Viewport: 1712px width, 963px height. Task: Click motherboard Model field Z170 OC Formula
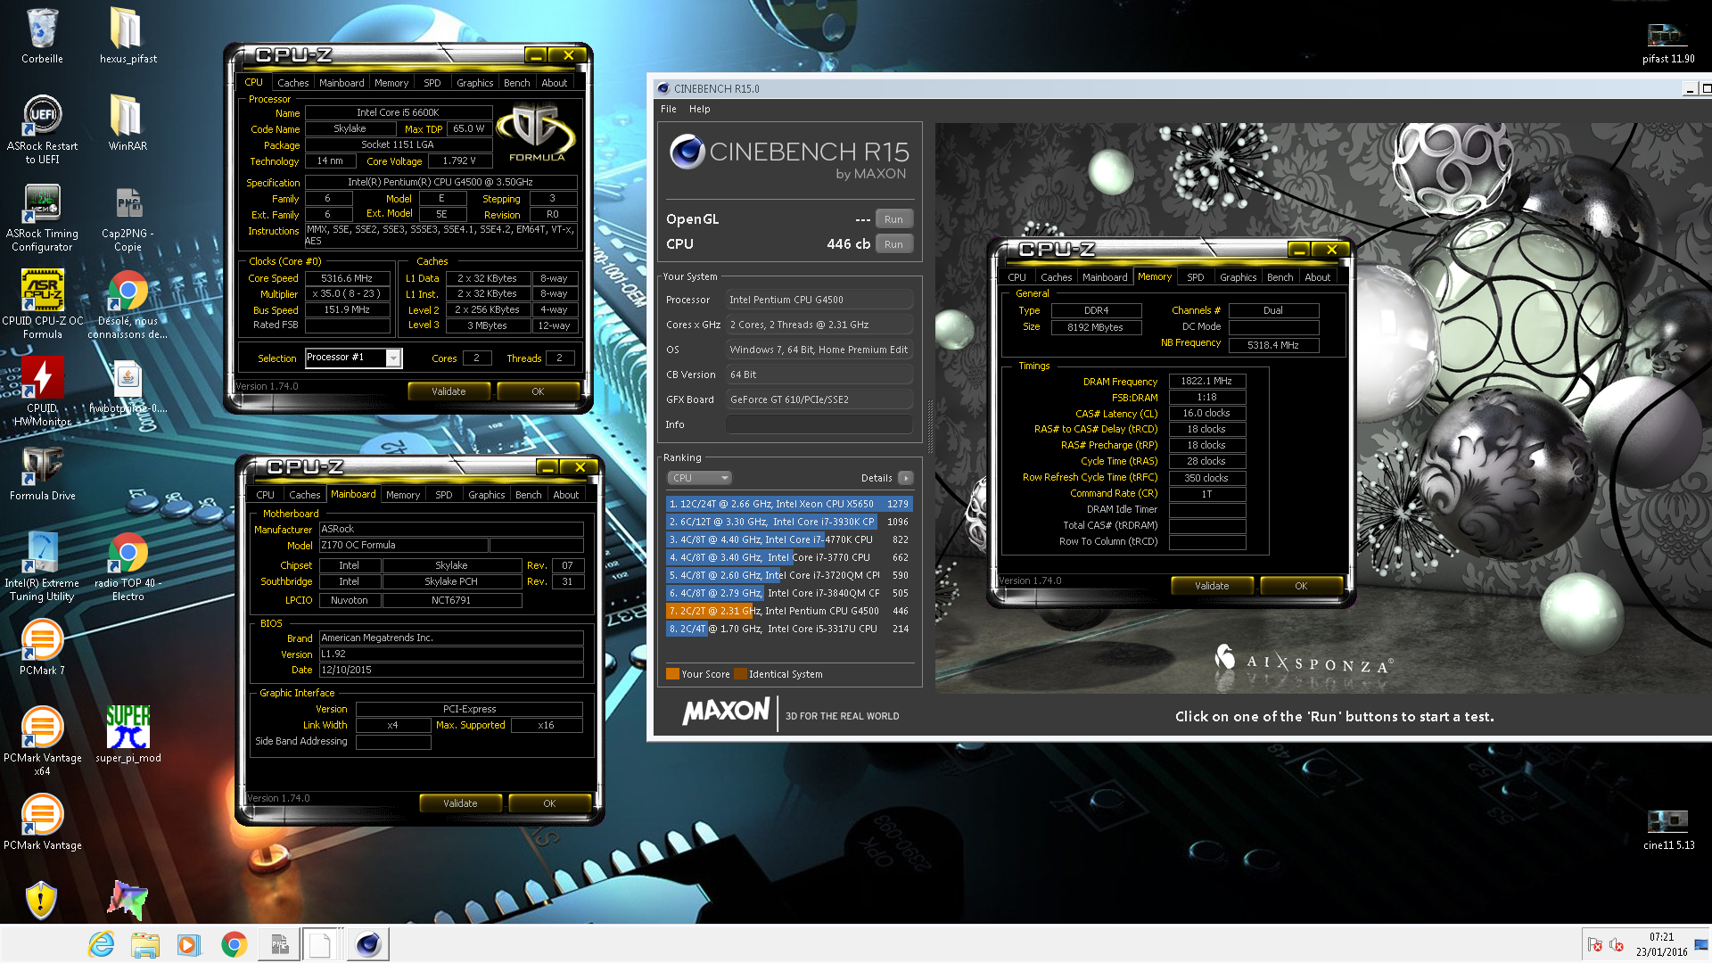click(403, 546)
